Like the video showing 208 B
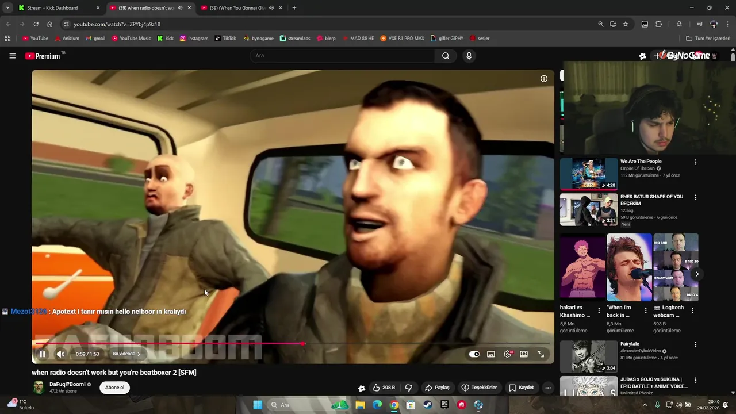Viewport: 736px width, 414px height. point(384,388)
